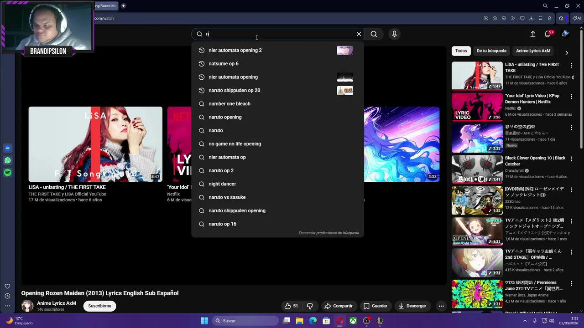Choose suggestion 'nier automata opening 2'

tap(277, 50)
